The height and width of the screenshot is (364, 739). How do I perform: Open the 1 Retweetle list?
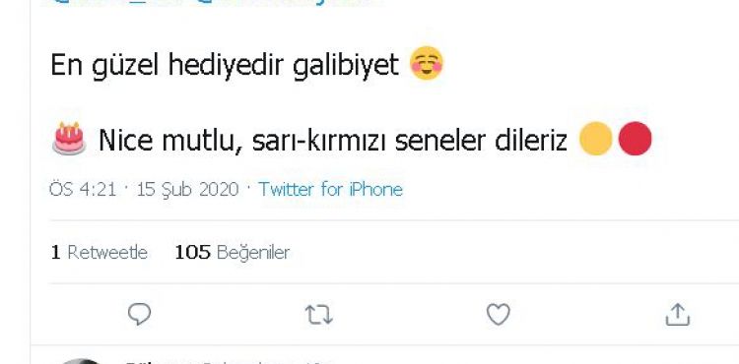(x=99, y=253)
